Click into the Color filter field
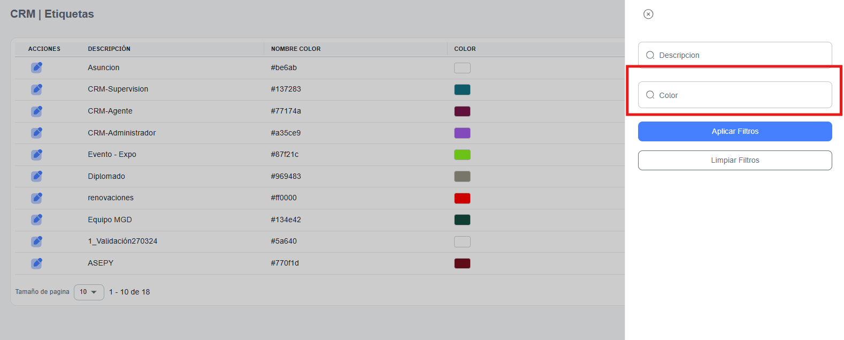 click(741, 95)
